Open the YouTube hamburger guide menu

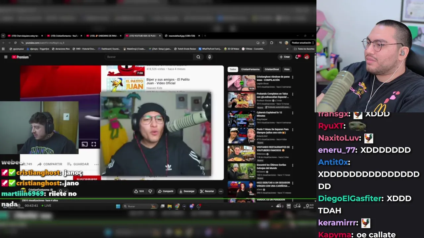click(6, 57)
